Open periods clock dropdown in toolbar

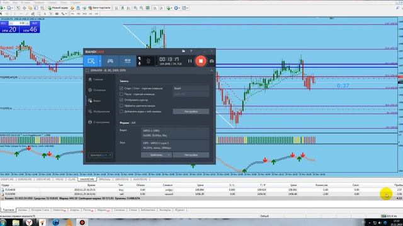[177, 8]
